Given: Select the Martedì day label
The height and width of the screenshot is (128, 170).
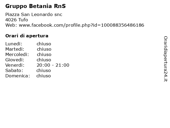Looking at the screenshot, I should pyautogui.click(x=15, y=49).
